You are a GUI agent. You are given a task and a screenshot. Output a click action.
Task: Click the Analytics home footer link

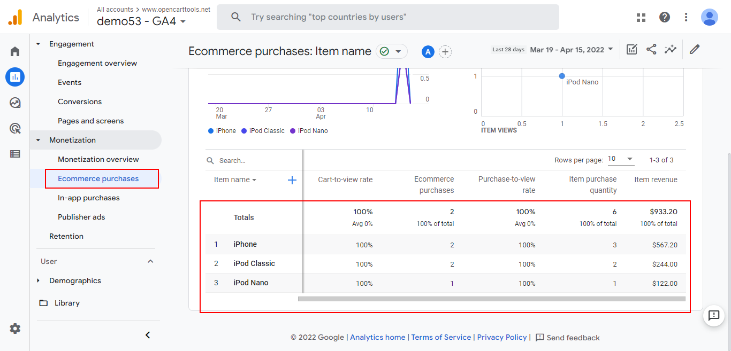(378, 338)
